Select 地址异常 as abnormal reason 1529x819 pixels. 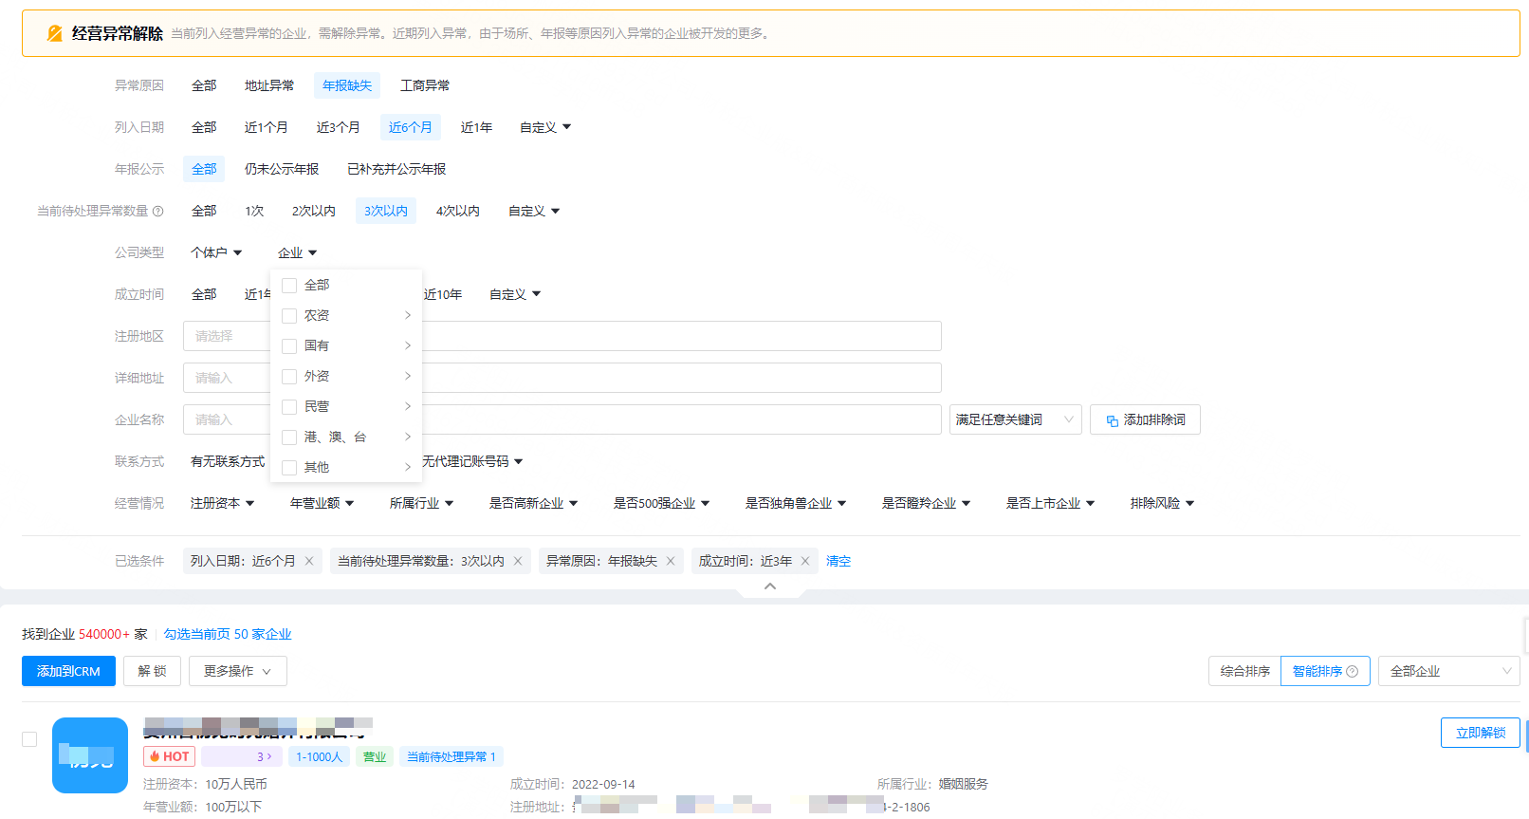(269, 85)
